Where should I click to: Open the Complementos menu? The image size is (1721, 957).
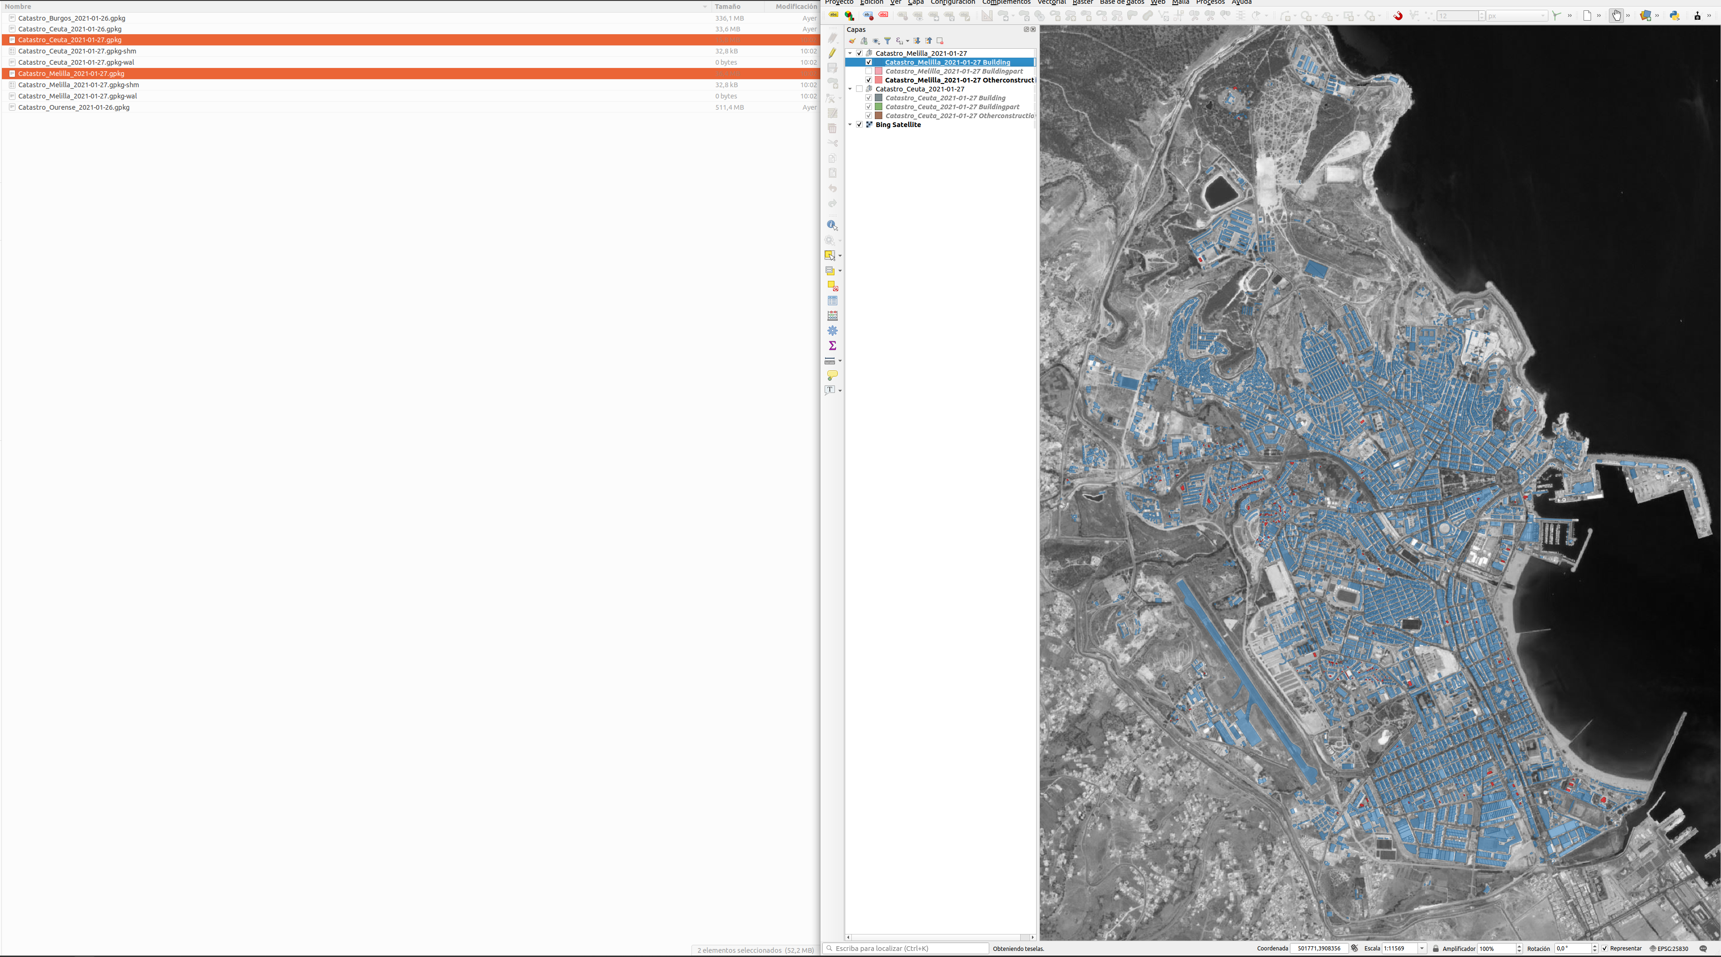point(1006,3)
